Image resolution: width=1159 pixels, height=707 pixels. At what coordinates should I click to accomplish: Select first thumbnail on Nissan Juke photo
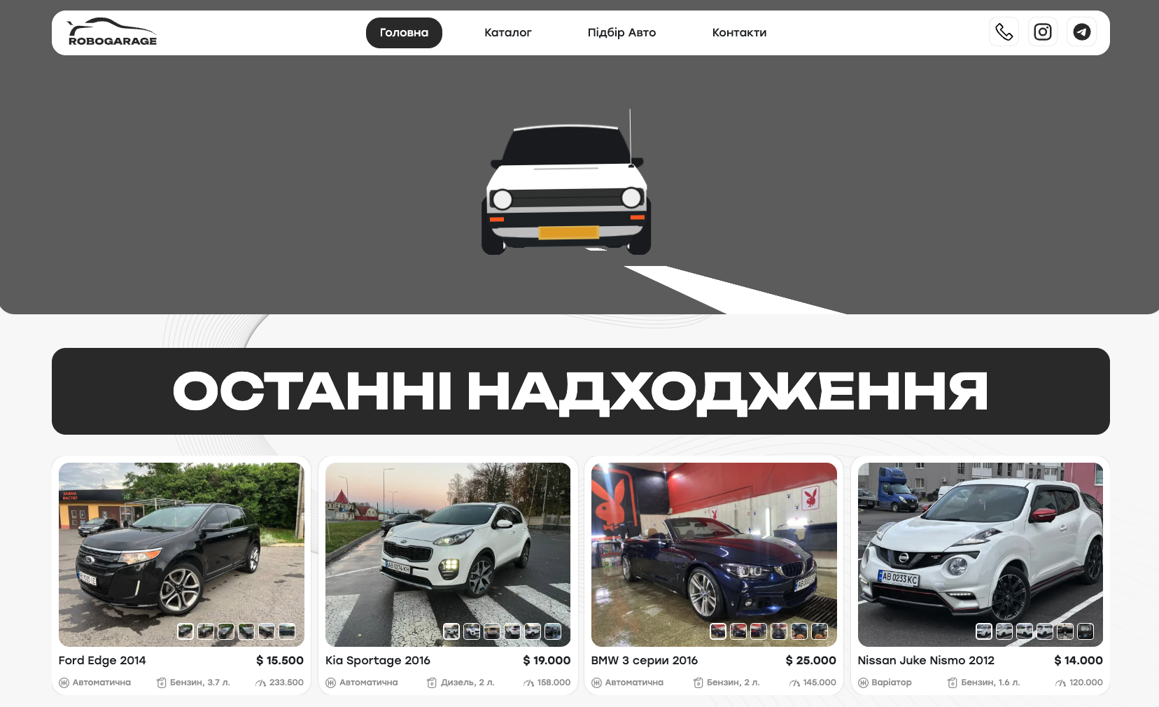tap(984, 631)
